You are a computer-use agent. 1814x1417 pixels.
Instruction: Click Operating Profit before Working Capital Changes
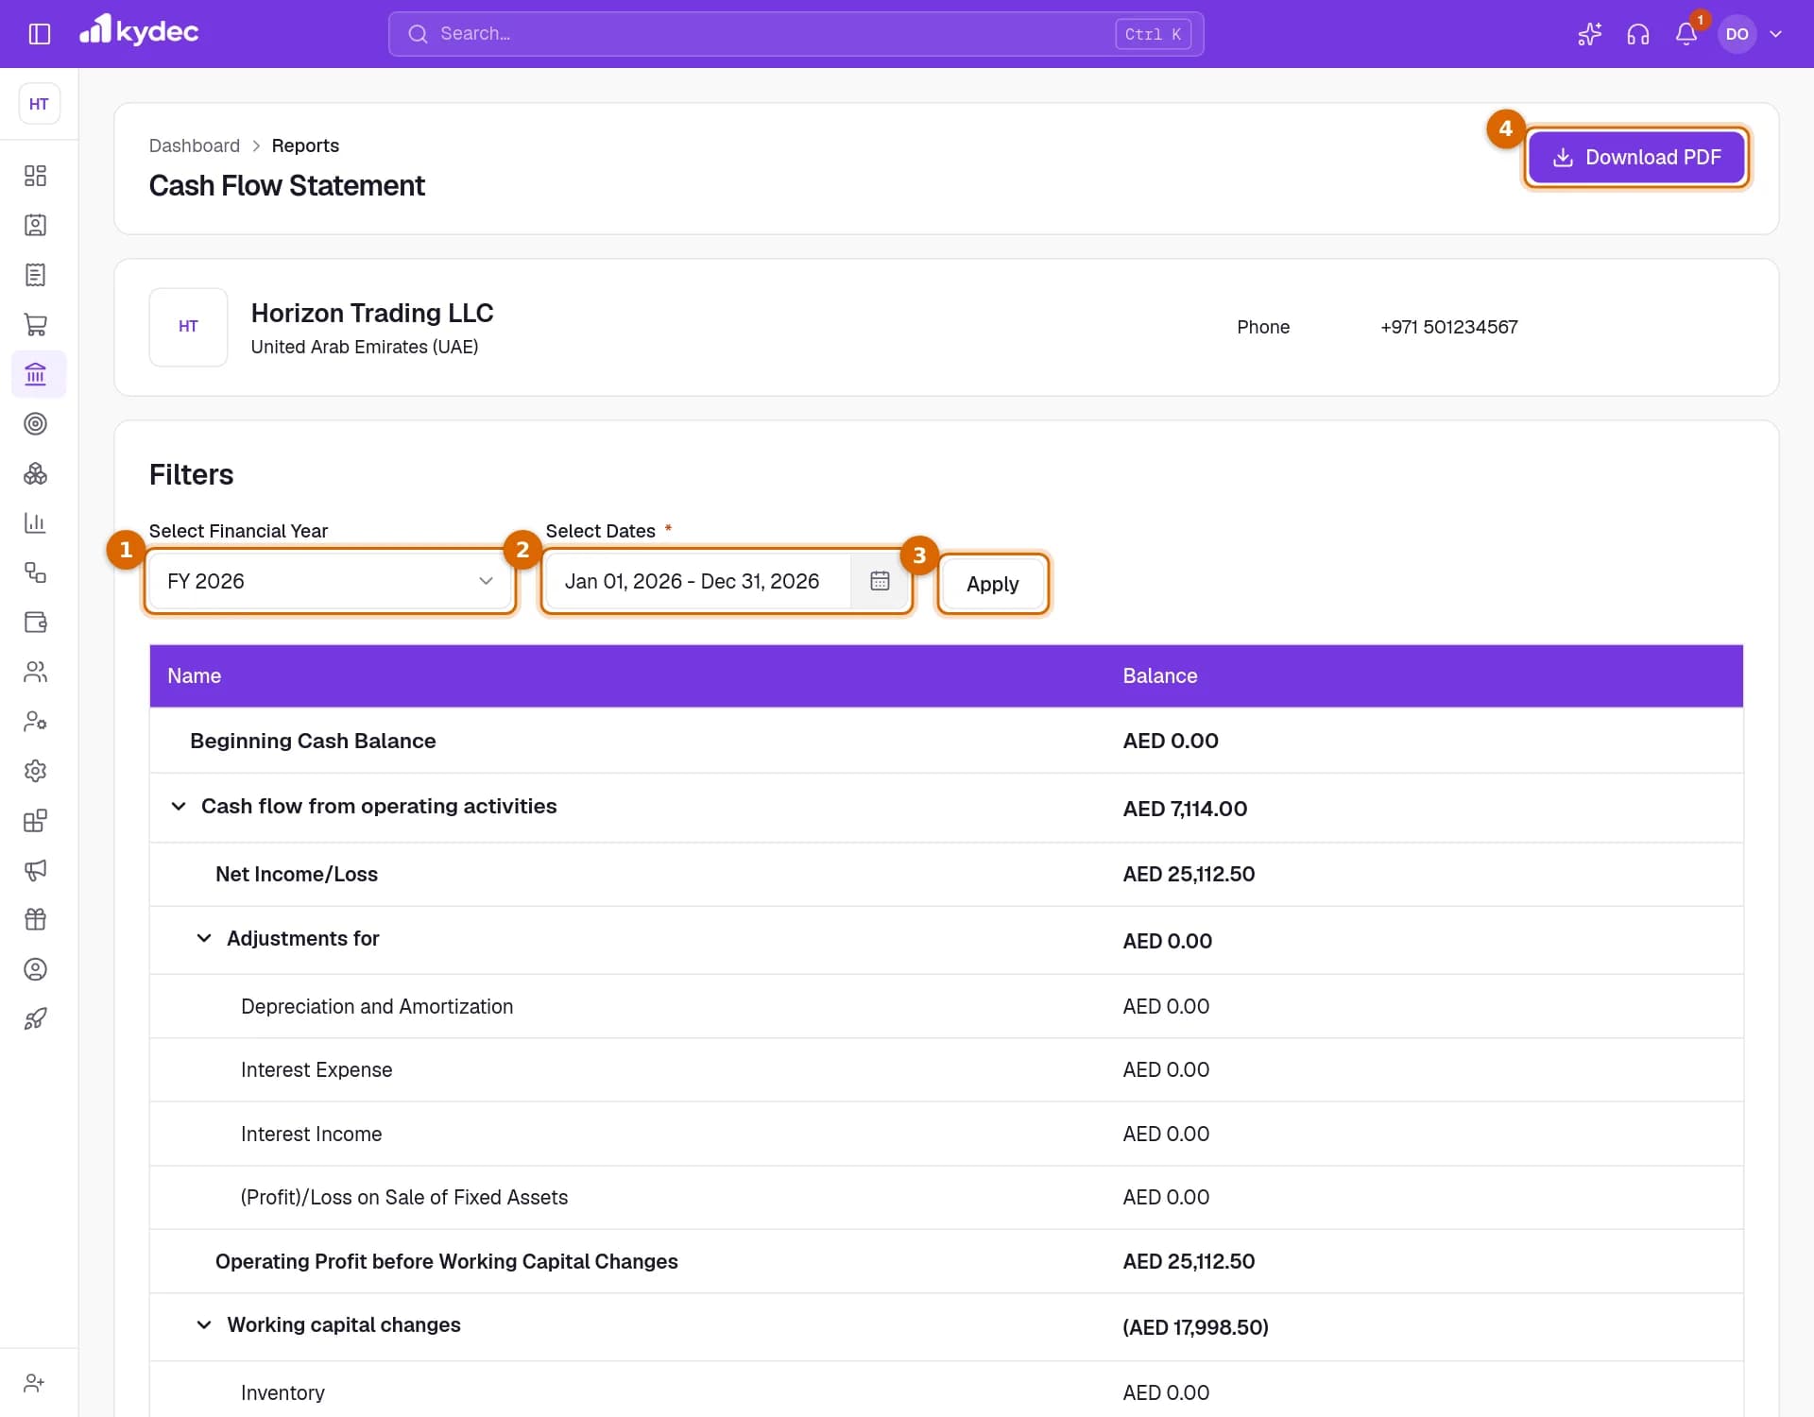(x=447, y=1261)
